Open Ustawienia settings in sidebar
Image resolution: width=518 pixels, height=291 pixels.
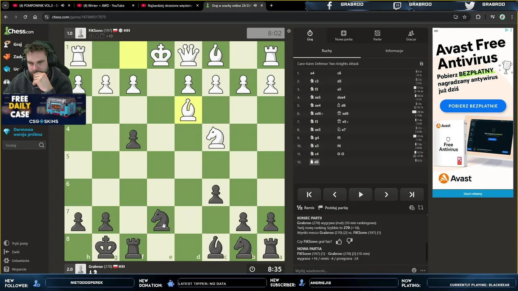tap(17, 261)
